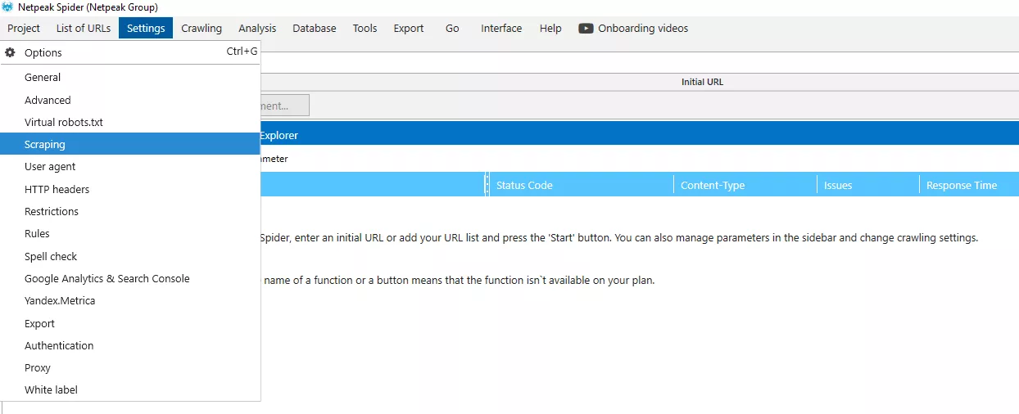Open the Interface menu

[x=501, y=28]
